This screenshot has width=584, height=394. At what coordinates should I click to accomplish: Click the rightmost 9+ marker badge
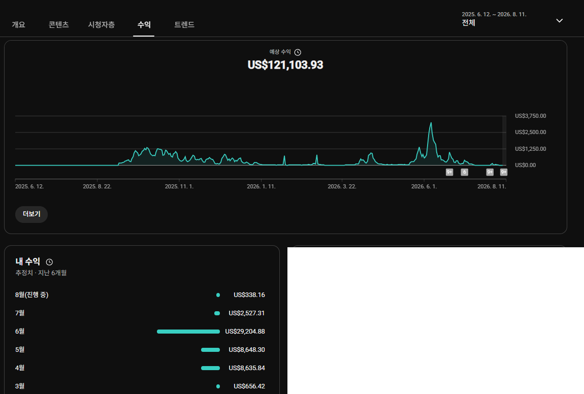pos(504,172)
